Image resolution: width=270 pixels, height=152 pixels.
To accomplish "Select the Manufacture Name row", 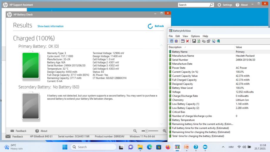I will point(219,56).
